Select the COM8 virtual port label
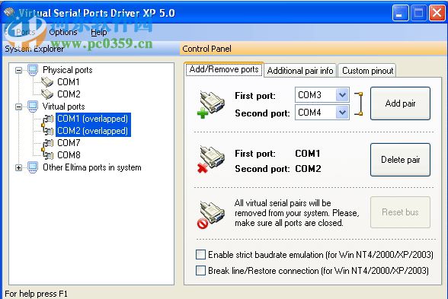This screenshot has height=299, width=448. (69, 155)
